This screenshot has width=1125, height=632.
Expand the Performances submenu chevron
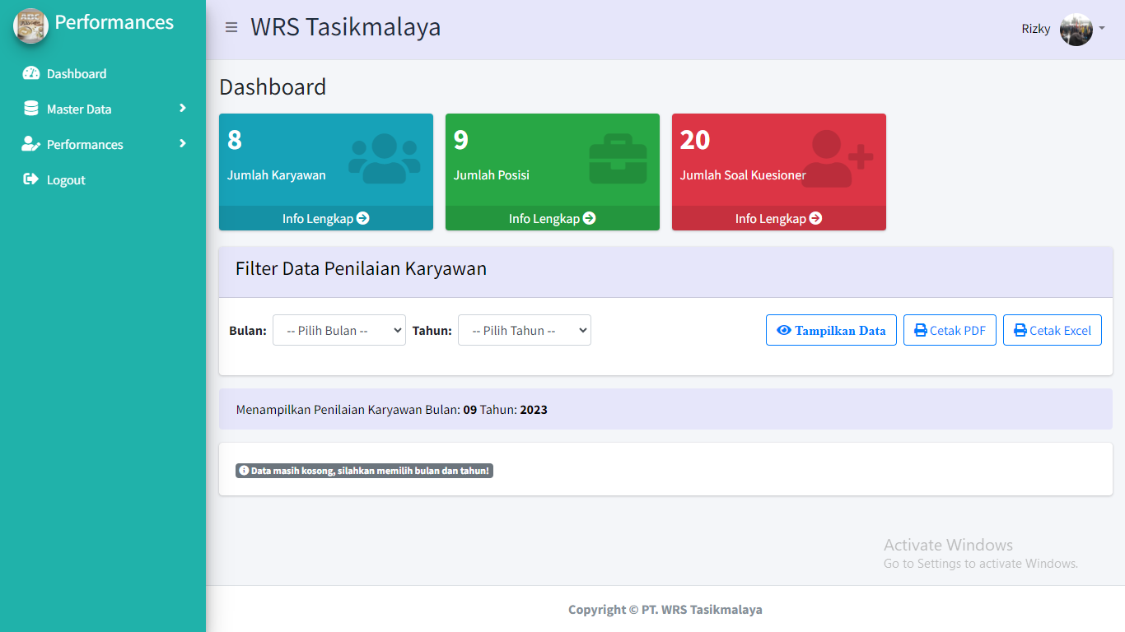point(183,144)
